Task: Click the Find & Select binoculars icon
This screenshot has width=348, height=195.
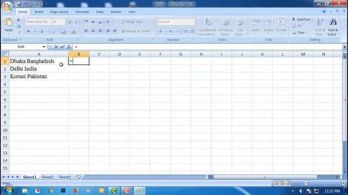Action: coord(333,22)
